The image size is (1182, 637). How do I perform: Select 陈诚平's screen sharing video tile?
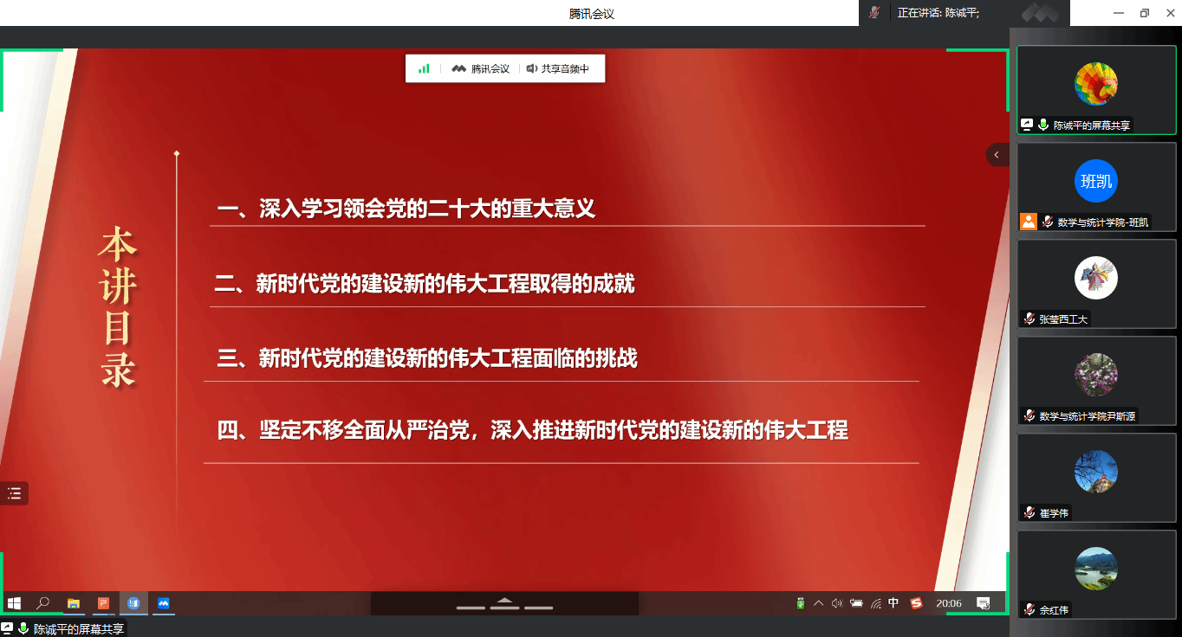point(1096,90)
